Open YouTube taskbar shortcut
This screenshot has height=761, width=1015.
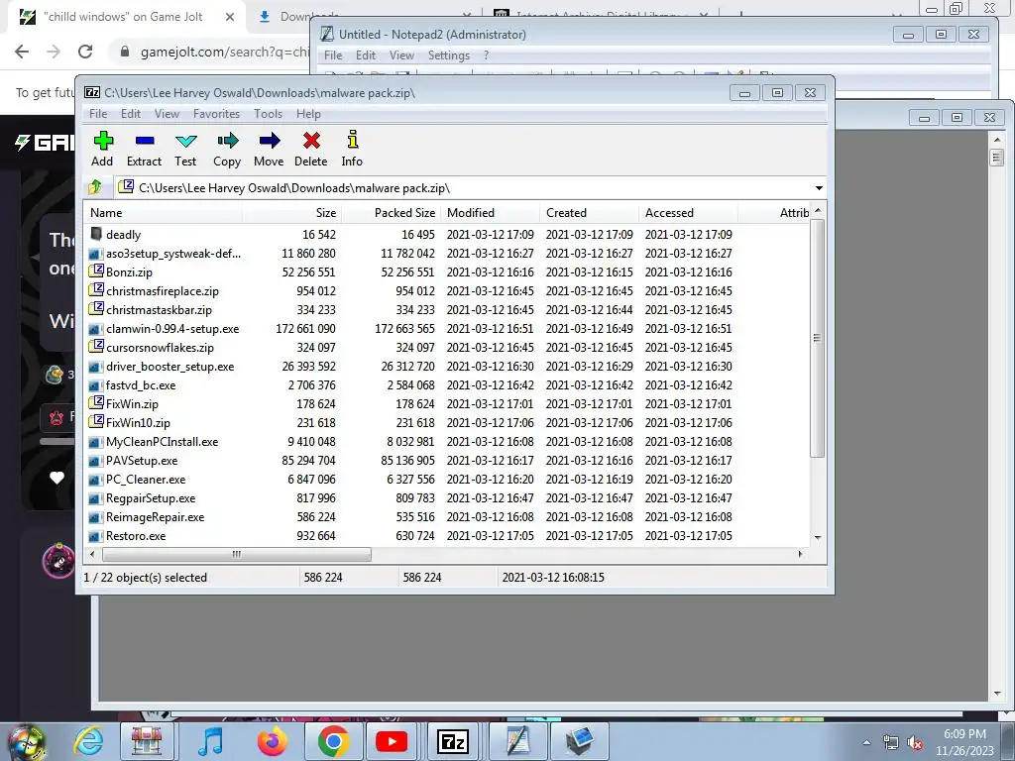coord(392,741)
